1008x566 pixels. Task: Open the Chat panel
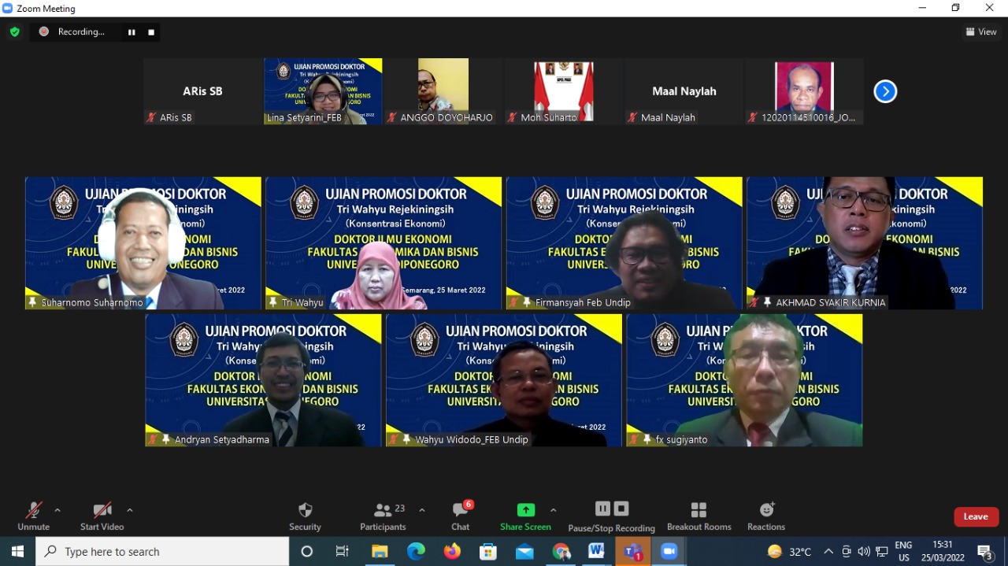tap(461, 516)
